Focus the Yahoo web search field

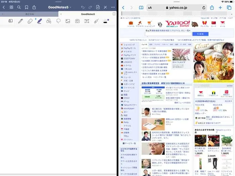tap(168, 34)
